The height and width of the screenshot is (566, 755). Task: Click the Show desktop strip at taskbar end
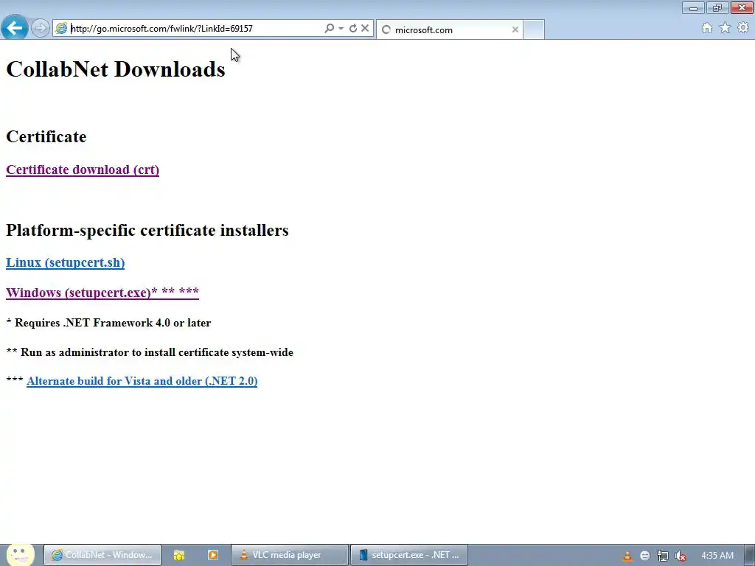[750, 556]
